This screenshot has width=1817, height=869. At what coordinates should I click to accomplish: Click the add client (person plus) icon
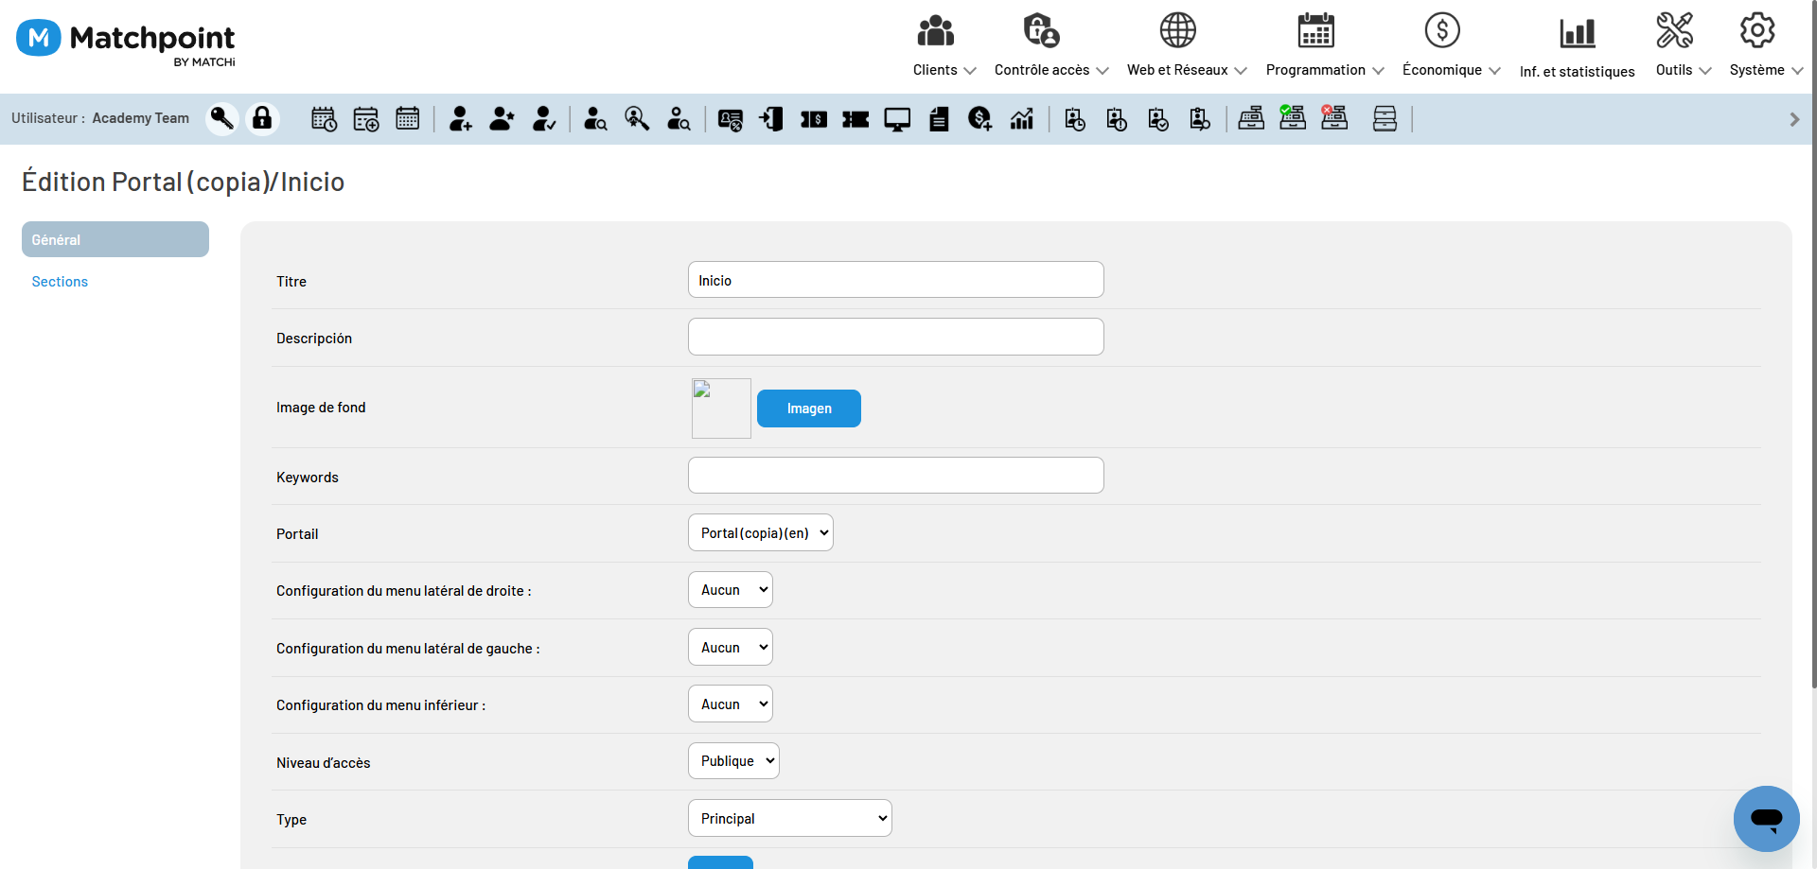460,118
